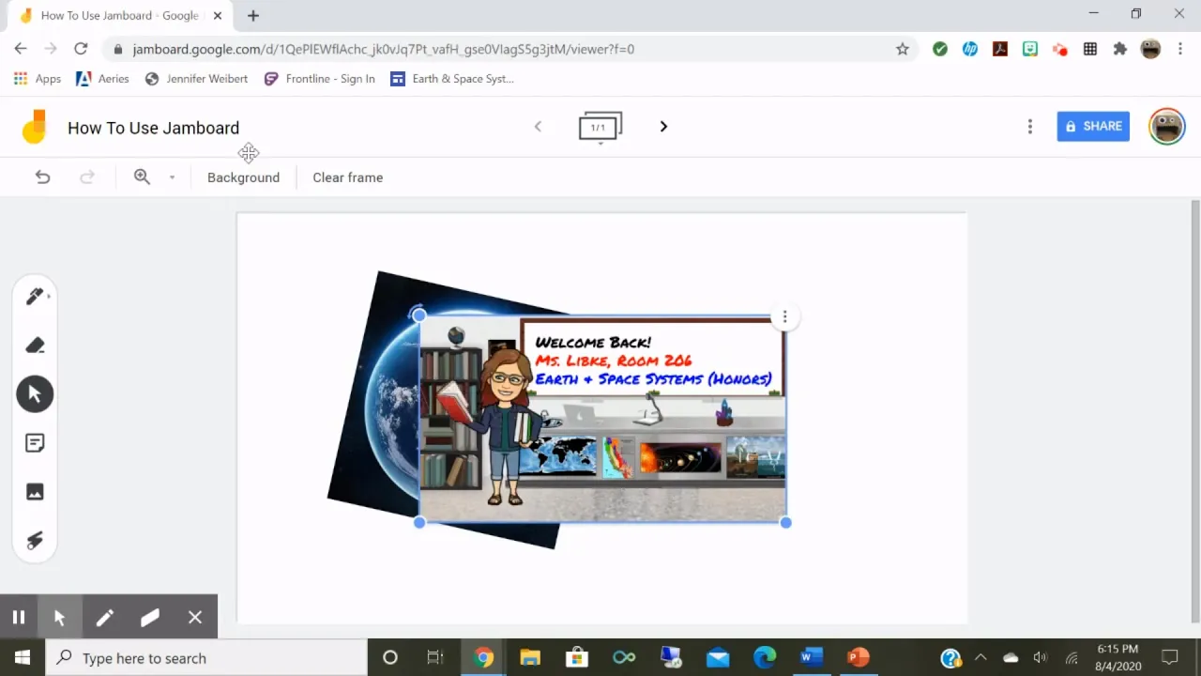
Task: Bookmark this page with the star
Action: pos(902,49)
